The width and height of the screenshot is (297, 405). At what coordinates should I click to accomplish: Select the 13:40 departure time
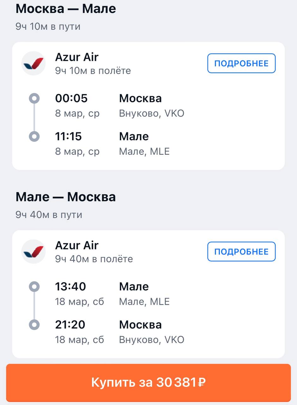71,287
